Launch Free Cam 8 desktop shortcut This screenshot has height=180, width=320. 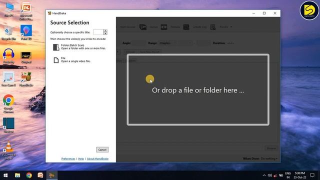pos(8,79)
